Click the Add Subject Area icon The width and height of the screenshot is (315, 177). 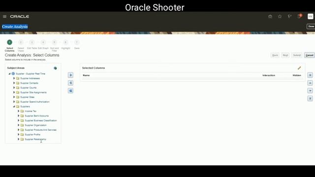[55, 68]
